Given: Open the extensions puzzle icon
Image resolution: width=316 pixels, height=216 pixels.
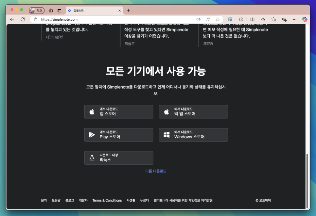Looking at the screenshot, I should [x=241, y=19].
